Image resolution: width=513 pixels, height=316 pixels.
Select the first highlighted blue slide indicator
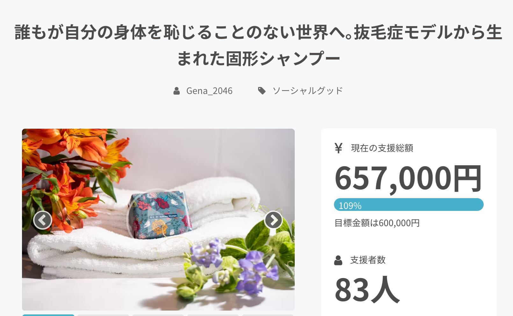tap(48, 315)
